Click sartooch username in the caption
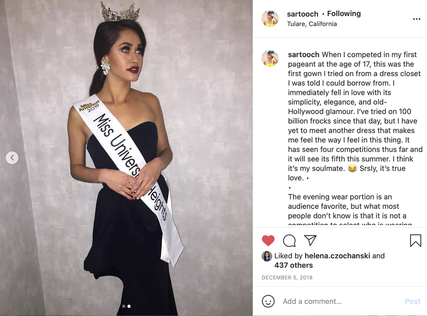427x316 pixels. click(304, 55)
